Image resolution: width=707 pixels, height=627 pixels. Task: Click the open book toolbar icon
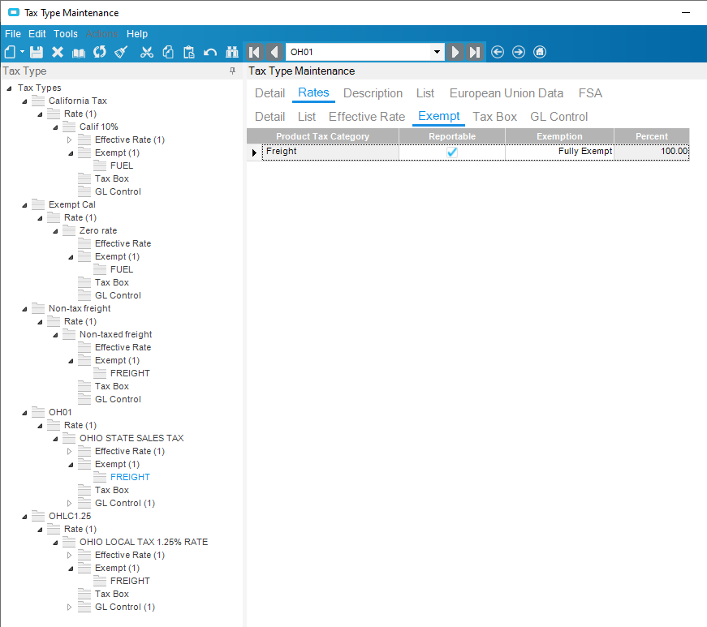(79, 53)
